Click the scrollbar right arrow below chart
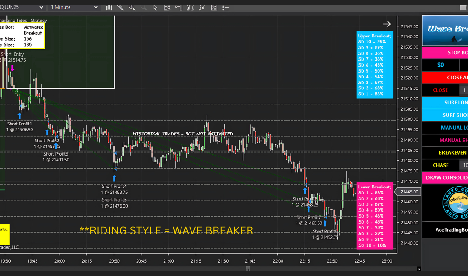The image size is (468, 276). tap(419, 269)
